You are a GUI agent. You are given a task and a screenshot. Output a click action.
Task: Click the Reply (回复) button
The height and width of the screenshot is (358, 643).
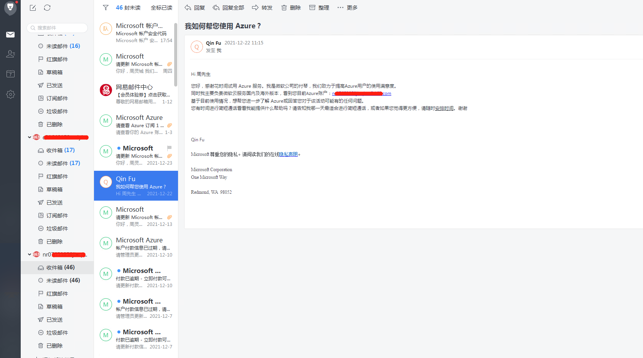[x=195, y=8]
